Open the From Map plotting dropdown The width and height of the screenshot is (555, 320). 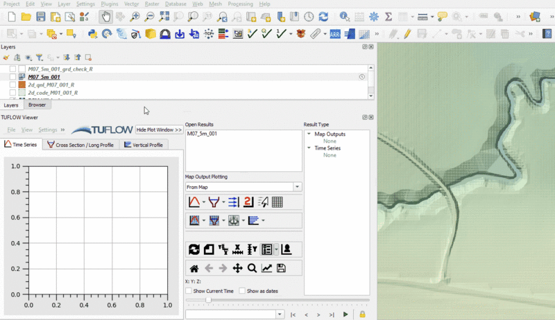[297, 187]
